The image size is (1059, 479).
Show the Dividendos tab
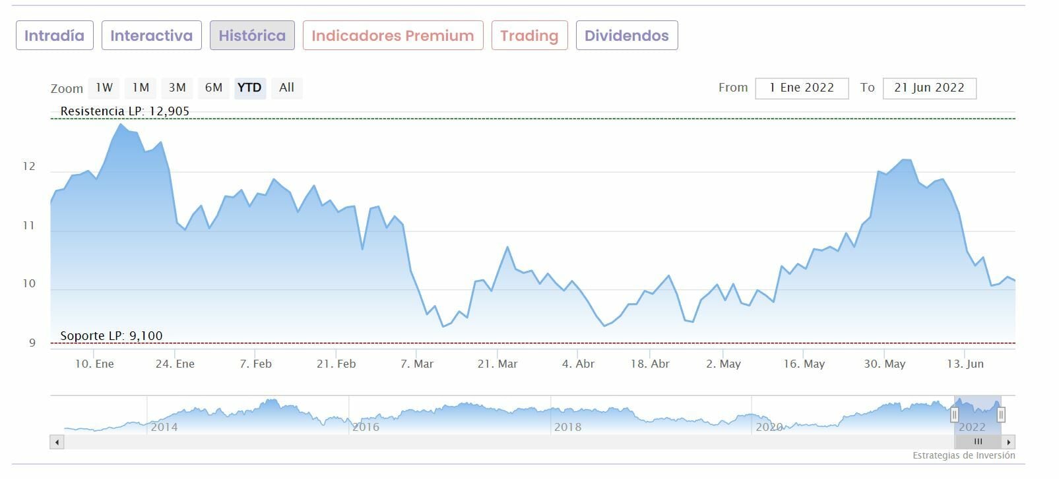[626, 36]
